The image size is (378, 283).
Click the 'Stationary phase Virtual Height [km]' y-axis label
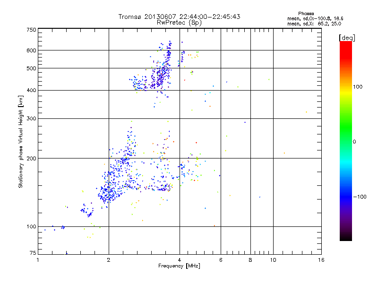coord(21,141)
